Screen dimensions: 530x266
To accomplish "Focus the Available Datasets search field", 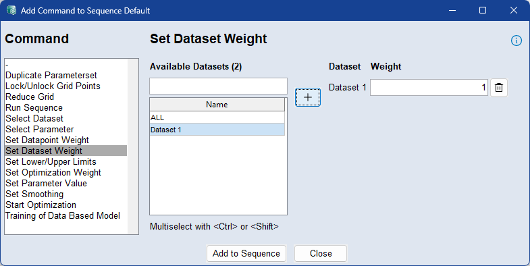I will pyautogui.click(x=218, y=86).
